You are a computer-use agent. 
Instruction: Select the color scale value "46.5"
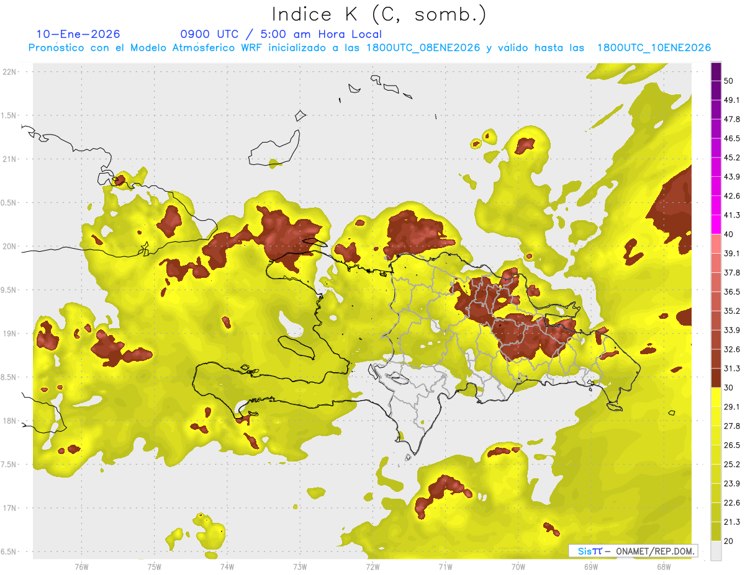(x=732, y=138)
